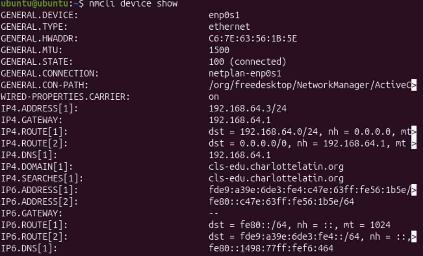Click the MTU value 1500
Viewport: 423px width, 256px height.
click(x=219, y=50)
